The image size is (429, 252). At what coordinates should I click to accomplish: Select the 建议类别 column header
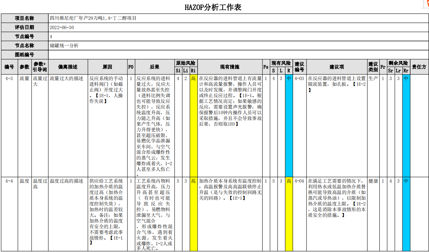point(373,67)
